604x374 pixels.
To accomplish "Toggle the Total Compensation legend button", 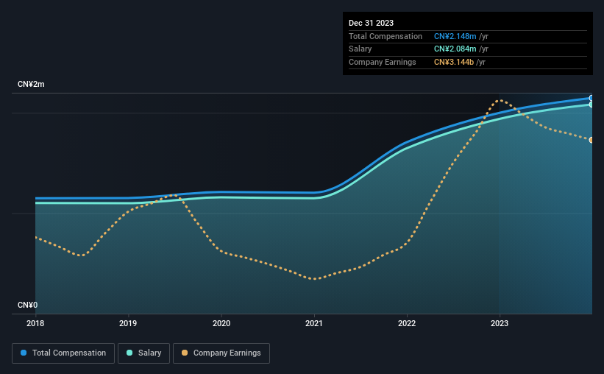I will 63,353.
